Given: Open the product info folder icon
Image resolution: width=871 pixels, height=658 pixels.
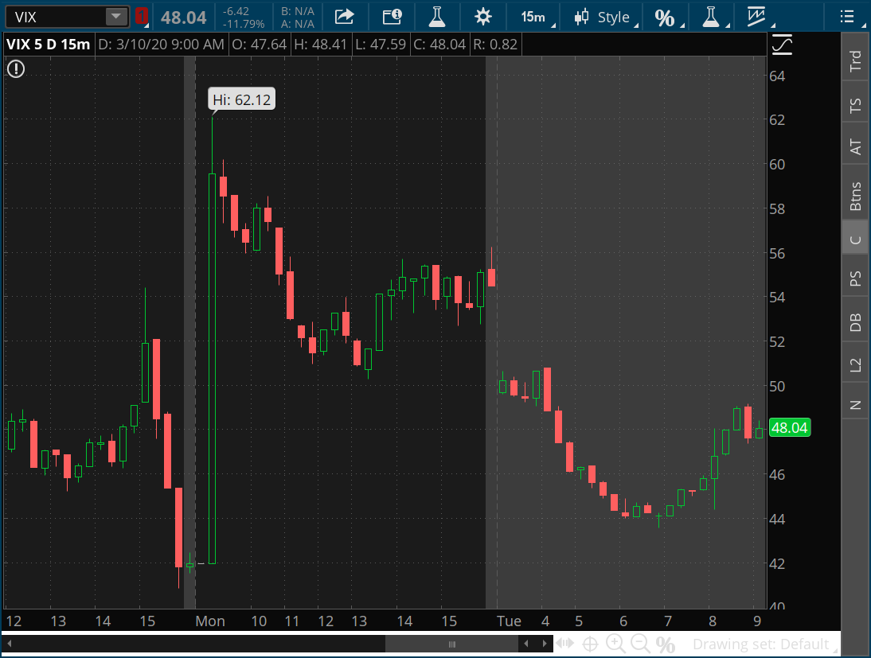Looking at the screenshot, I should [x=393, y=17].
